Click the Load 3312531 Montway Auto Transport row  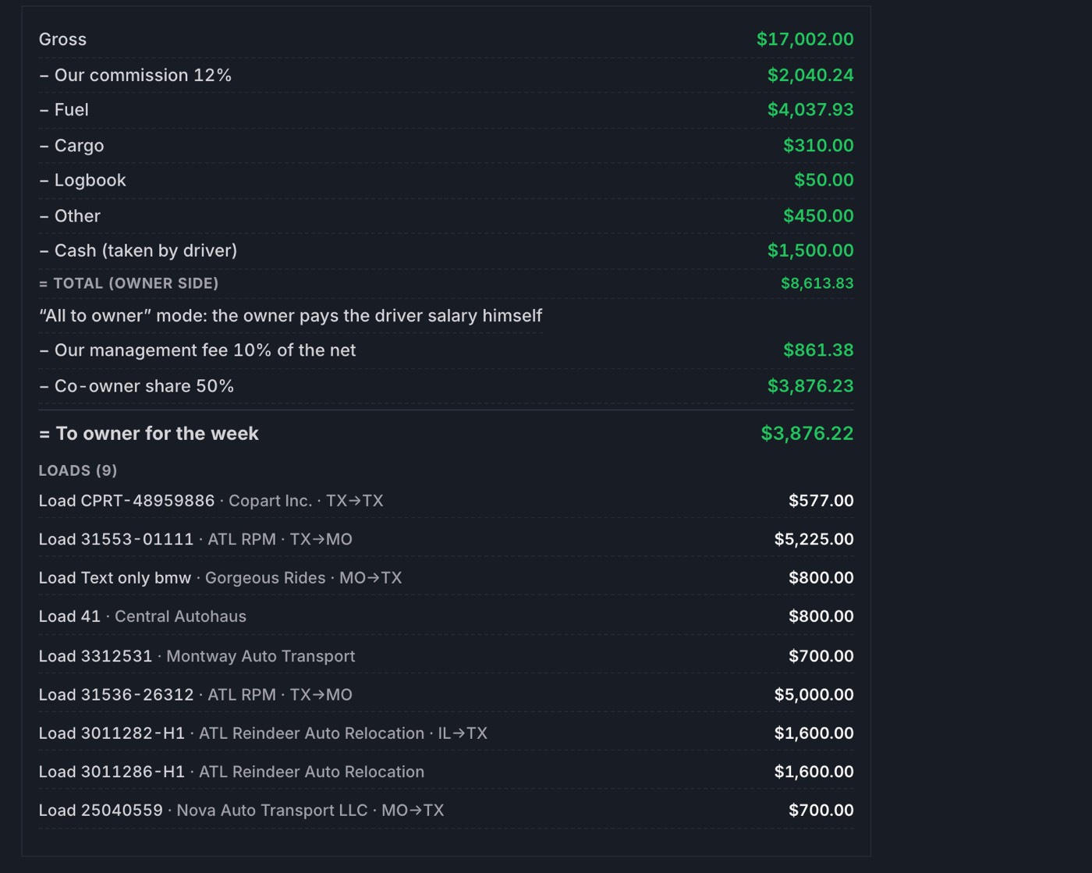pyautogui.click(x=446, y=656)
